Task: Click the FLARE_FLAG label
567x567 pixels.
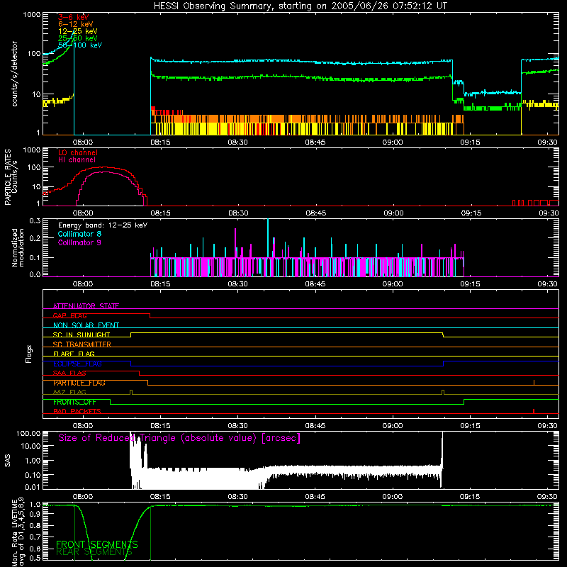Action: click(74, 354)
